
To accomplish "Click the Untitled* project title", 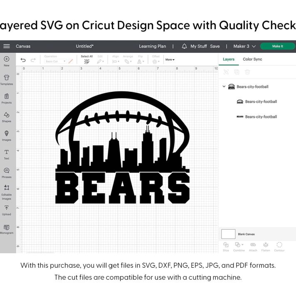I will click(84, 46).
